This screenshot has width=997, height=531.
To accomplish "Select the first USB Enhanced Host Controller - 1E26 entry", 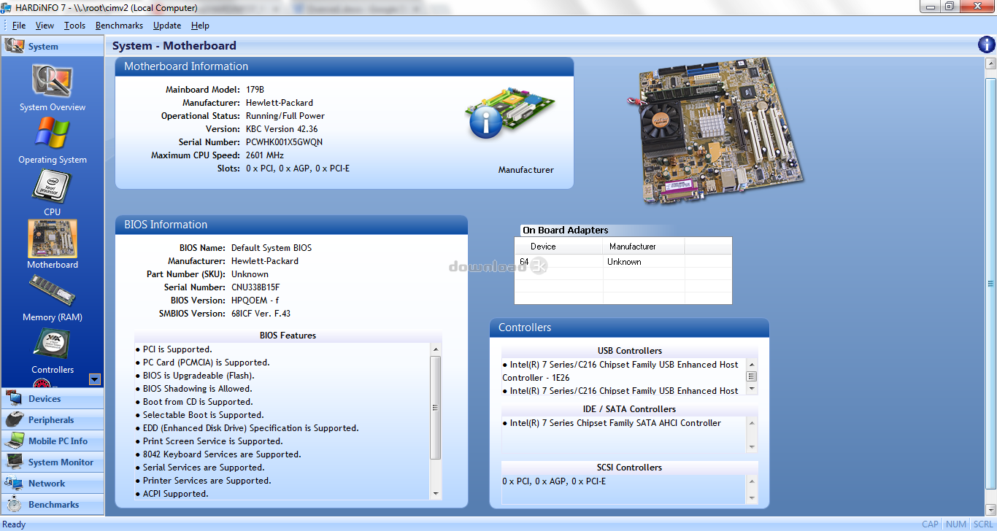I will (621, 371).
